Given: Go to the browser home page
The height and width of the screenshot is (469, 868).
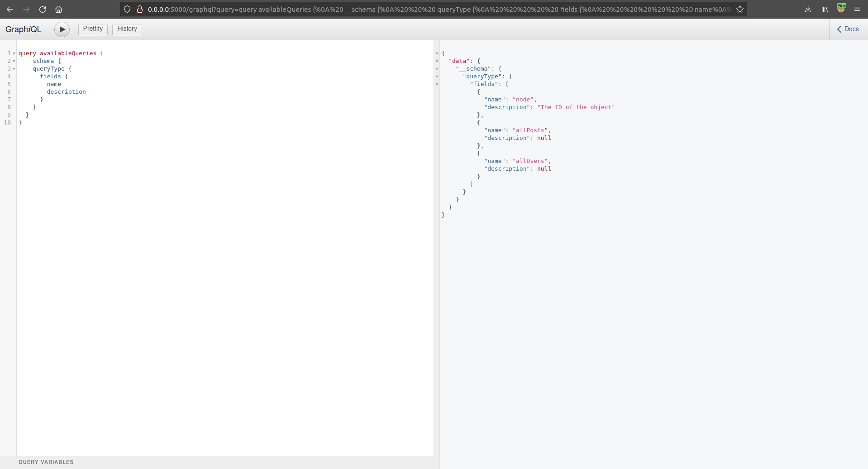Looking at the screenshot, I should point(58,9).
